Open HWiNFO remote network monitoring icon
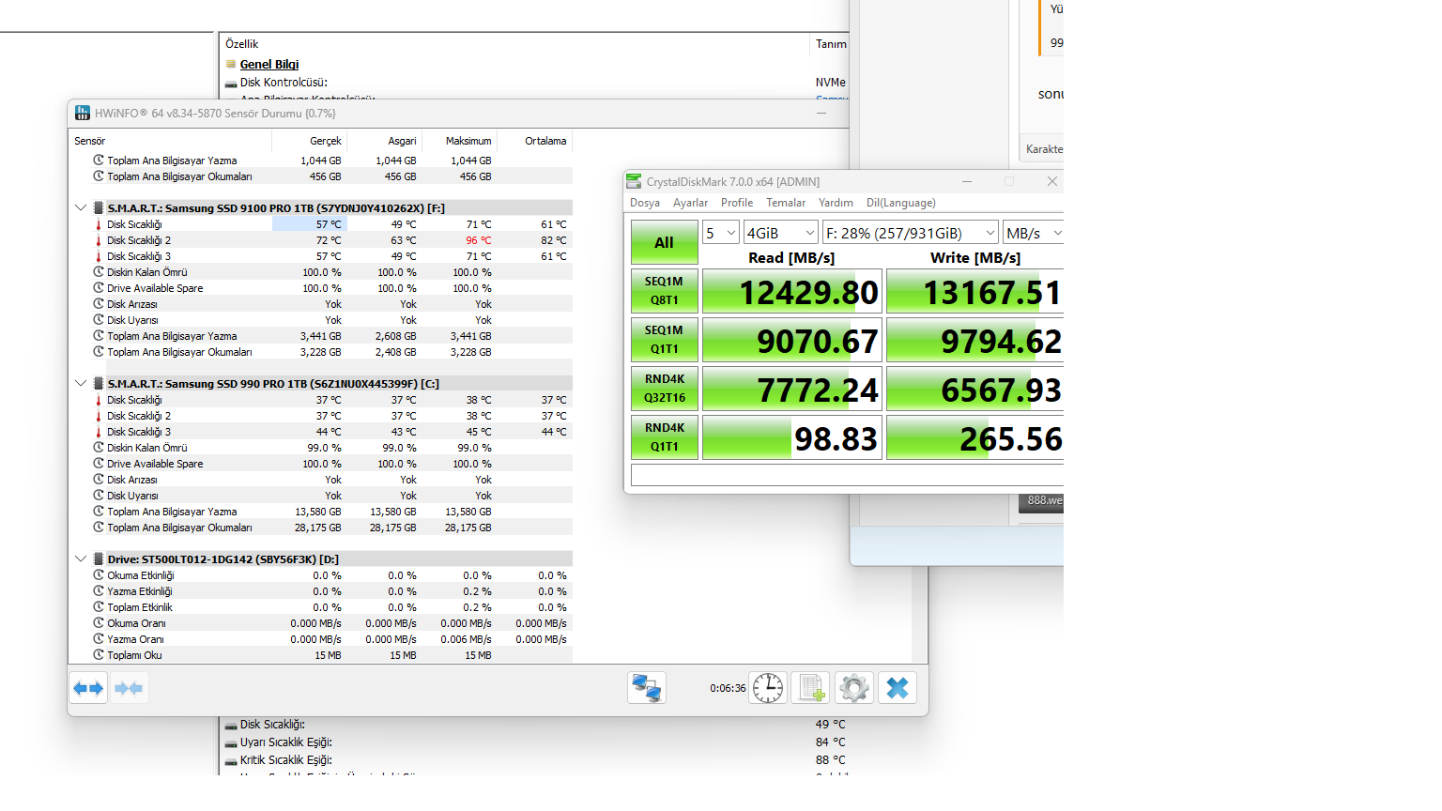This screenshot has height=811, width=1442. tap(647, 688)
